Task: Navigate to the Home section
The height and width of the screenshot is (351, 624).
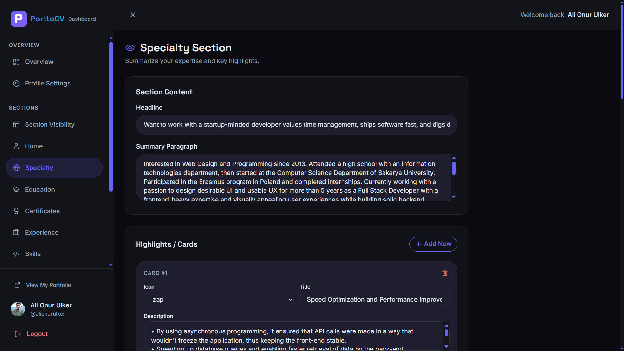Action: tap(54, 146)
